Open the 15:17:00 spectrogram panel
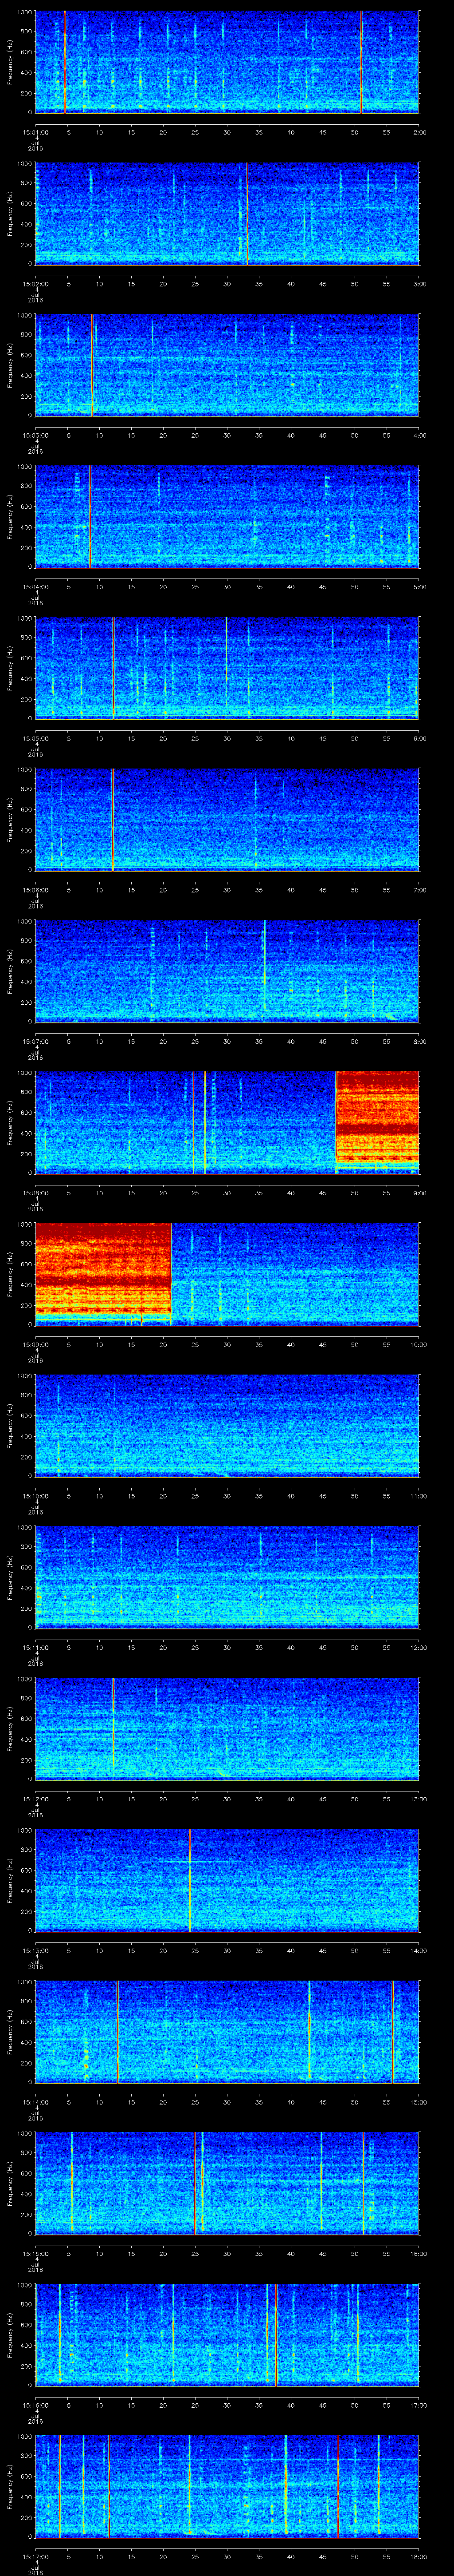This screenshot has width=454, height=2576. point(227,2488)
